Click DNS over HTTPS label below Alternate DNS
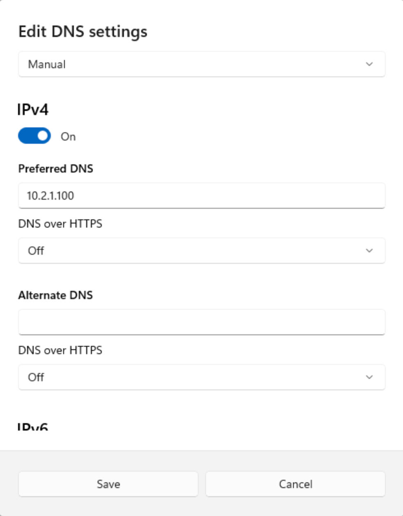Viewport: 403px width, 516px height. tap(60, 350)
